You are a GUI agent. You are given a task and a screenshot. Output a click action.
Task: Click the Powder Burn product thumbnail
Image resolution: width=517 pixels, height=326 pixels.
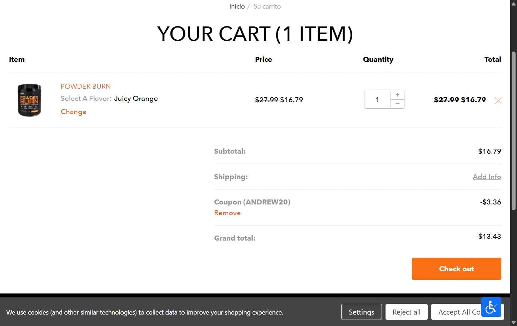click(x=30, y=100)
